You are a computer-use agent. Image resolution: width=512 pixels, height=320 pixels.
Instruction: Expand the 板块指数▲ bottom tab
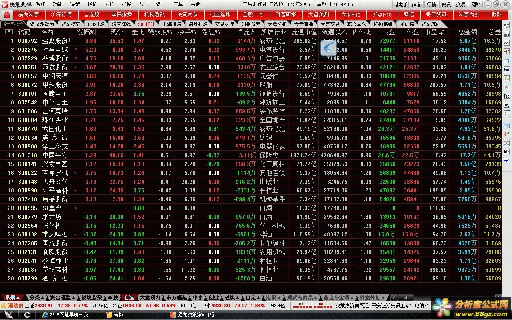click(92, 298)
